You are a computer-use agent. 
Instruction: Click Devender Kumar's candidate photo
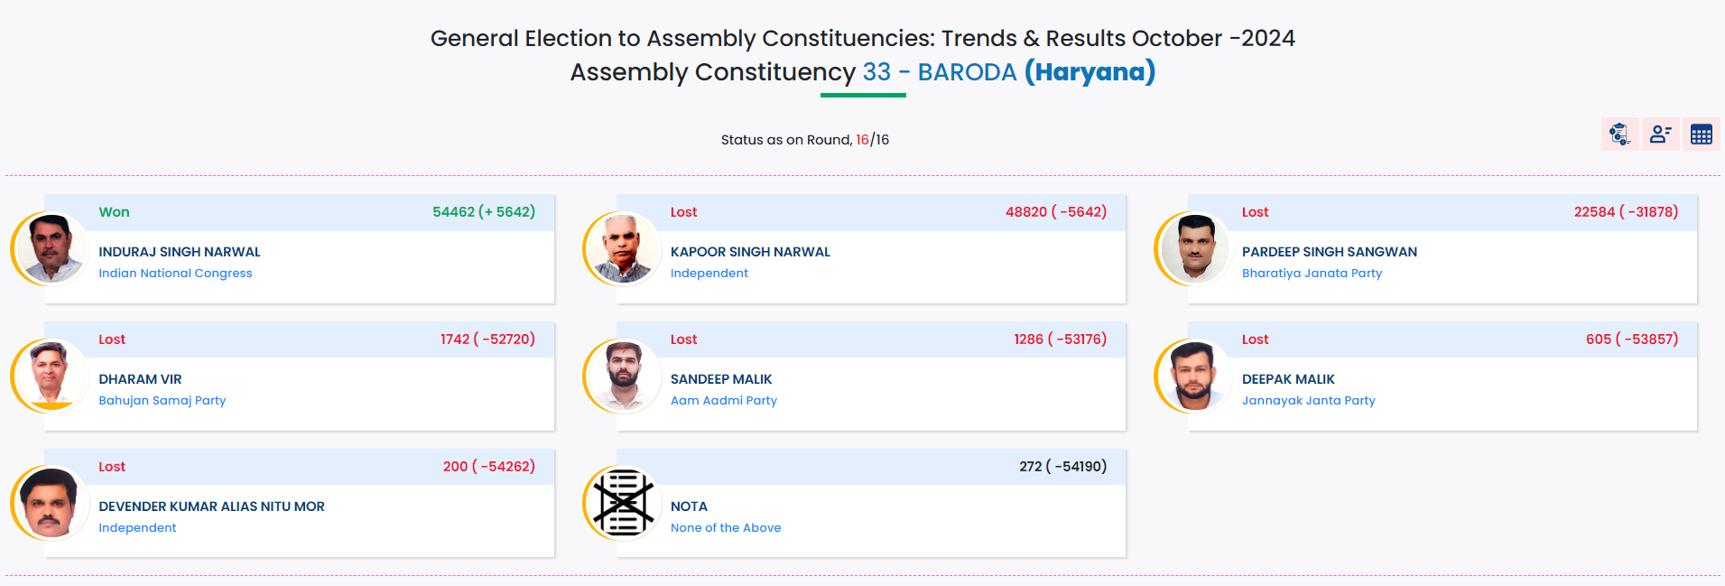pos(51,503)
